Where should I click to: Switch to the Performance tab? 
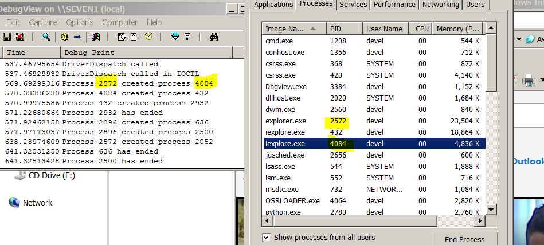point(395,5)
